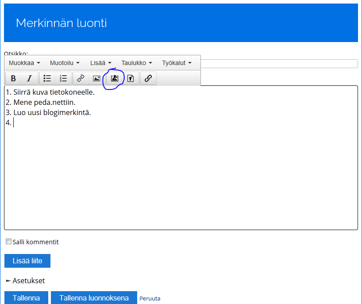
Task: Open the Muokkaa dropdown menu
Action: point(24,63)
